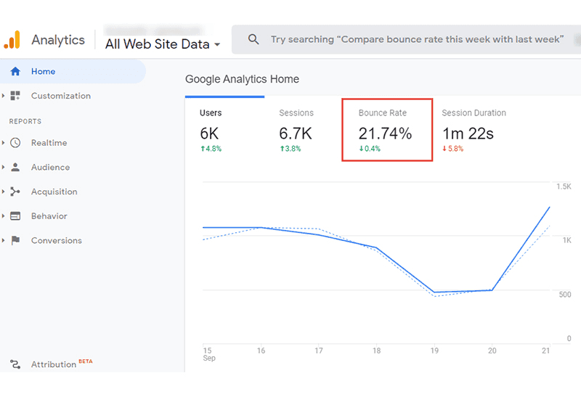Click the Realtime clock icon

click(x=15, y=143)
